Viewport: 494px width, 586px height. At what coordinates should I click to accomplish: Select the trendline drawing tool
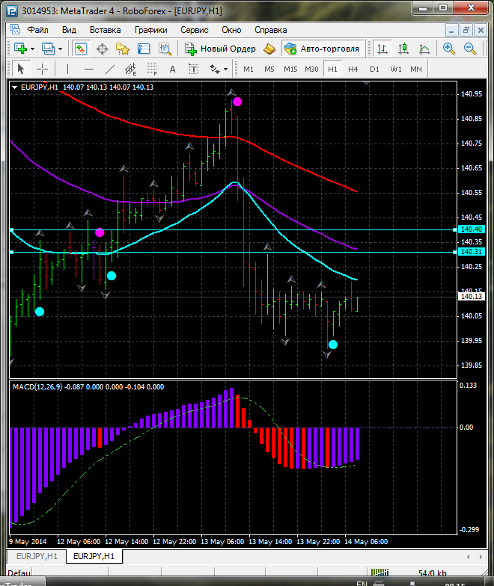[x=110, y=69]
